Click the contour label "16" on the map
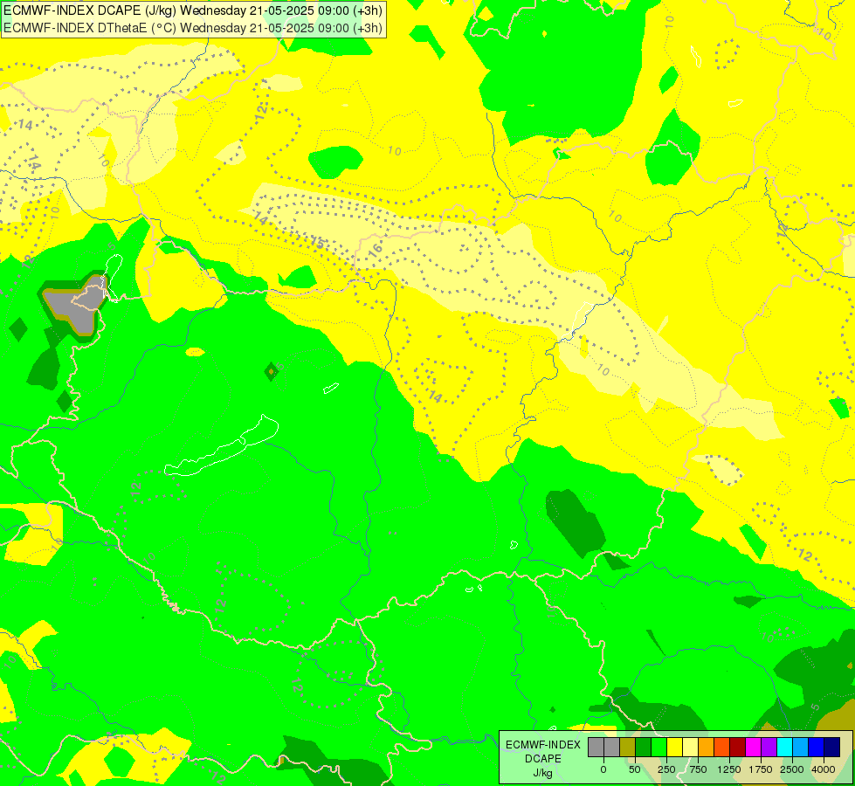The image size is (855, 786). (376, 250)
